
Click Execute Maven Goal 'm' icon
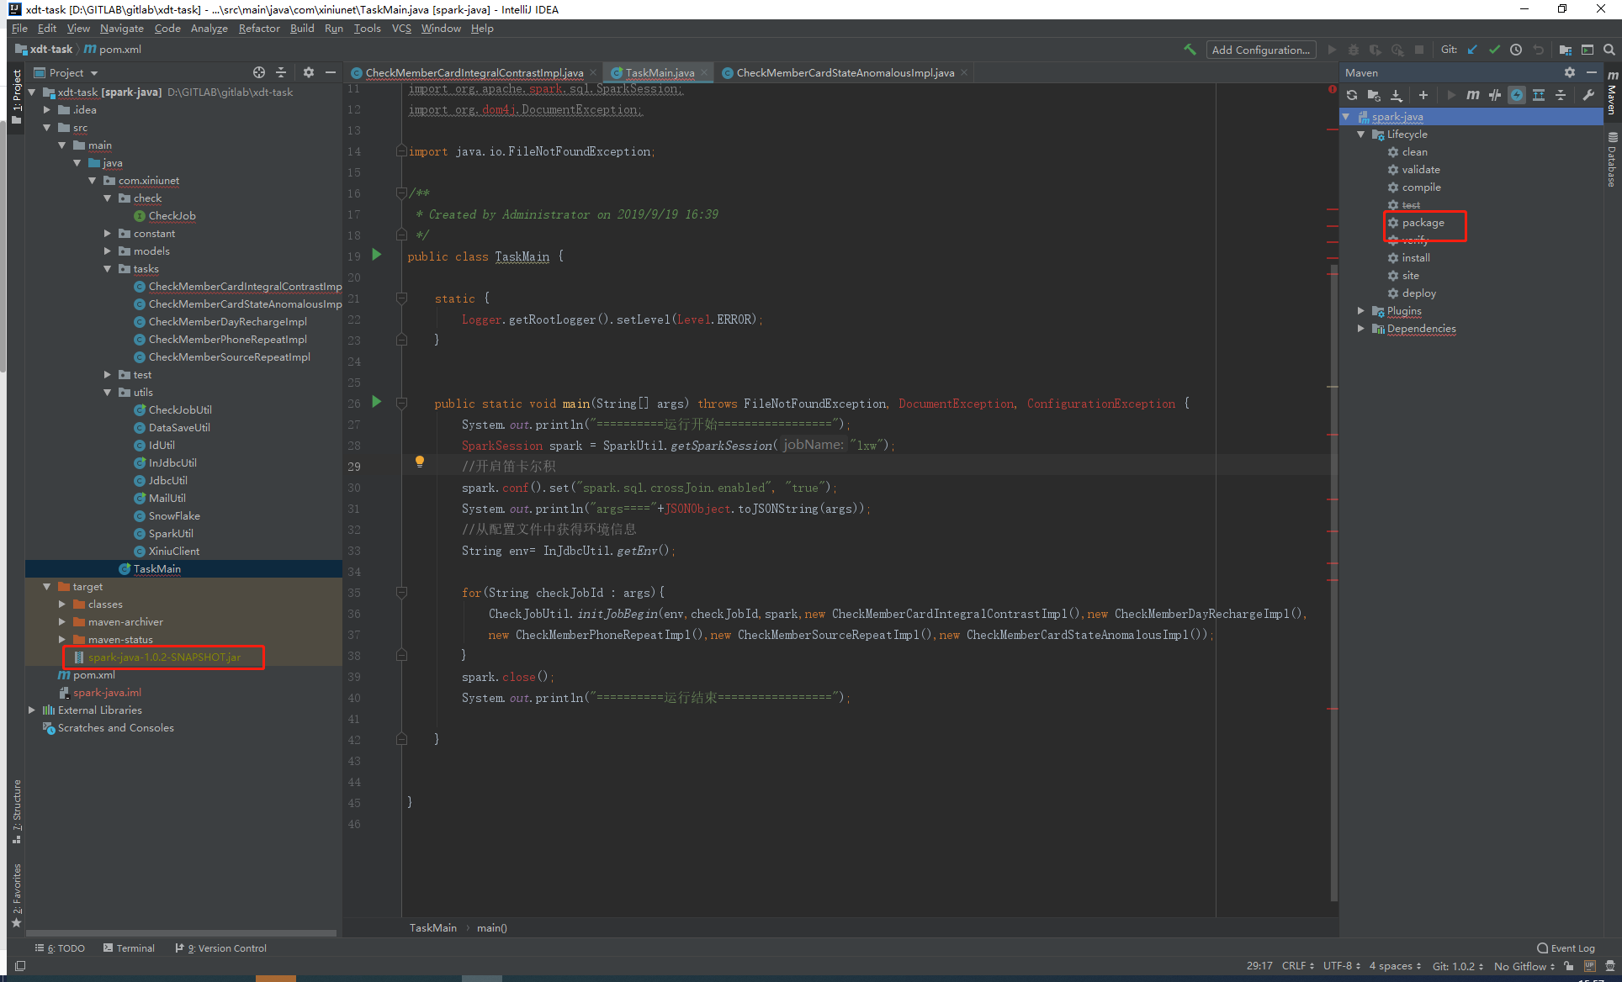pyautogui.click(x=1473, y=95)
